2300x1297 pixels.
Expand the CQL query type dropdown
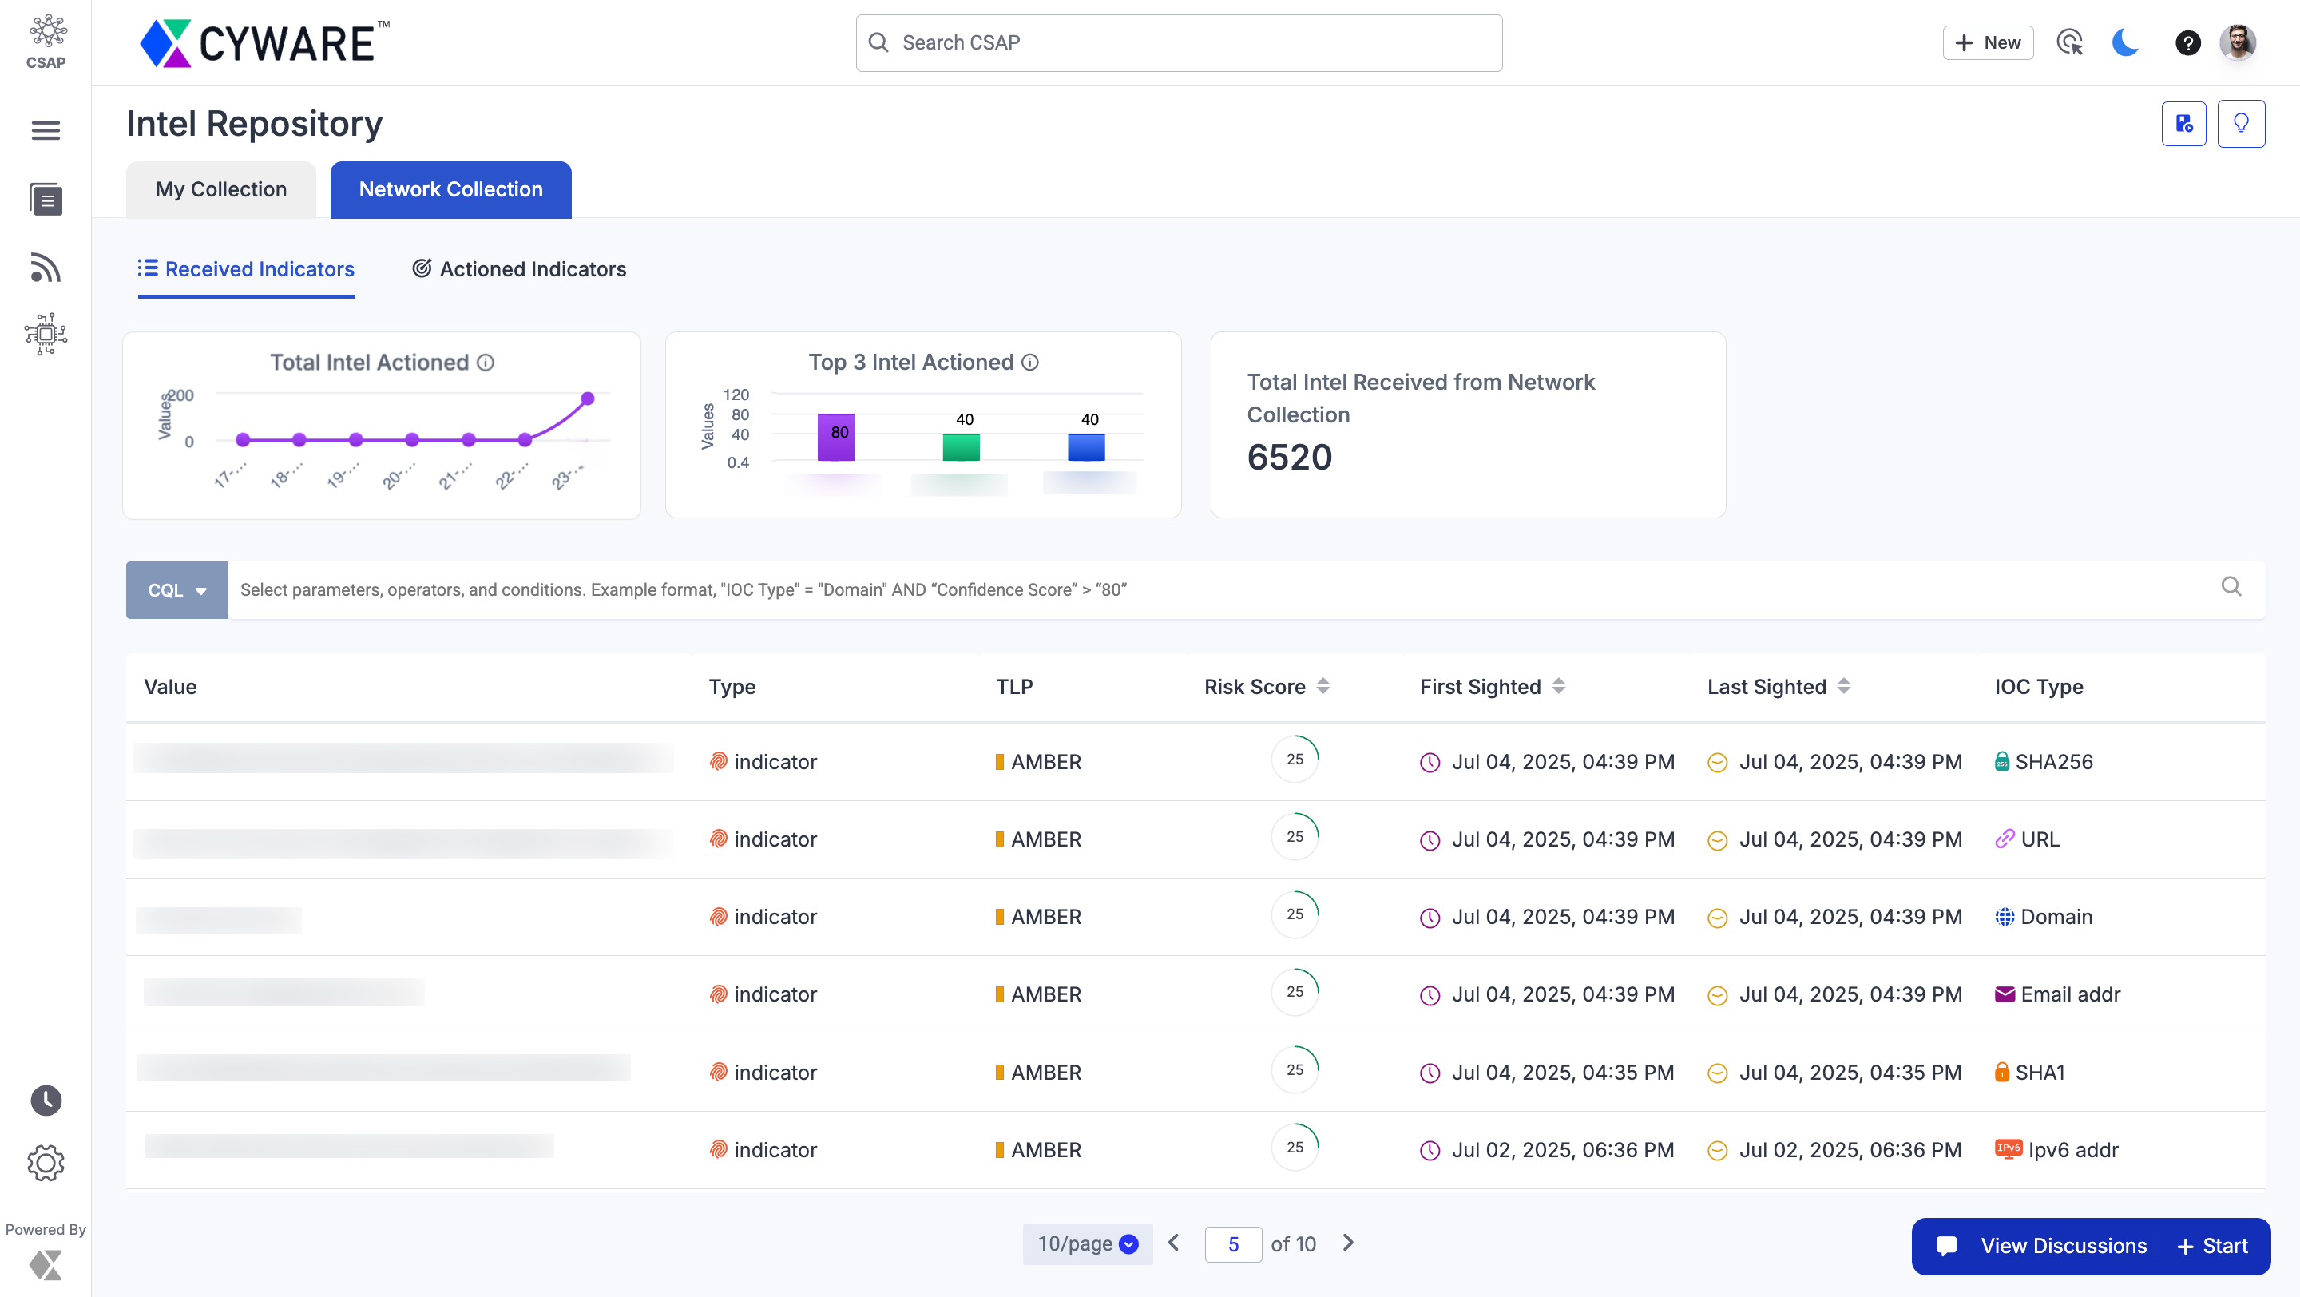pyautogui.click(x=176, y=590)
